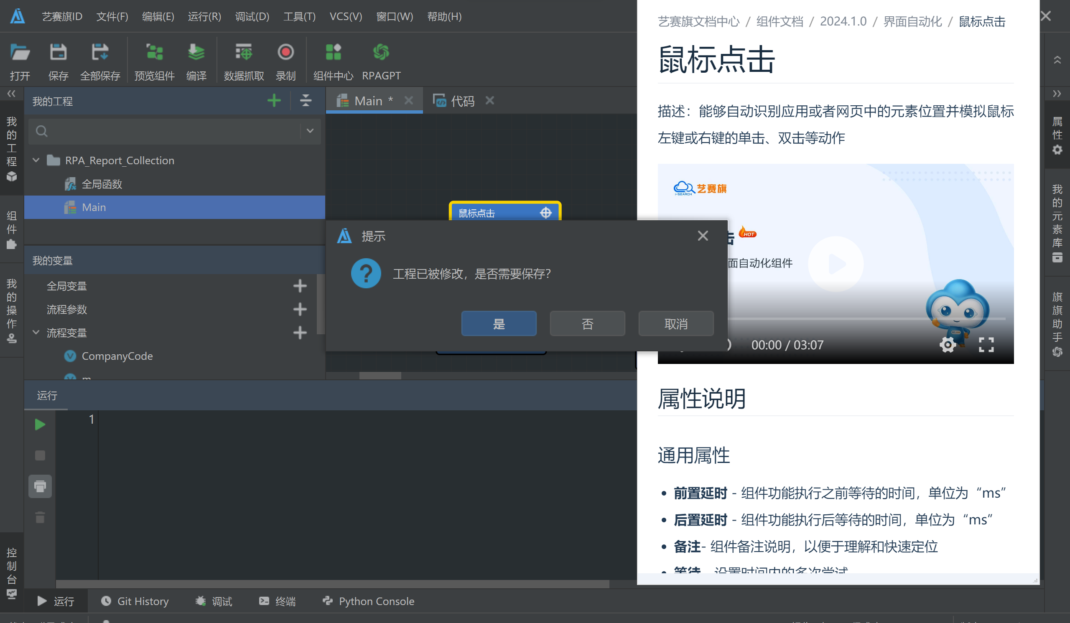Open video settings gear in the documentation
This screenshot has height=623, width=1070.
click(948, 345)
